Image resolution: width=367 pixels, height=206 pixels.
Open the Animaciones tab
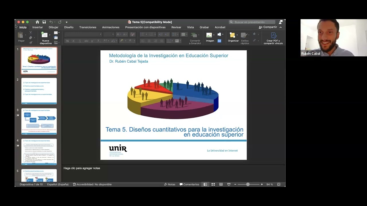click(111, 27)
